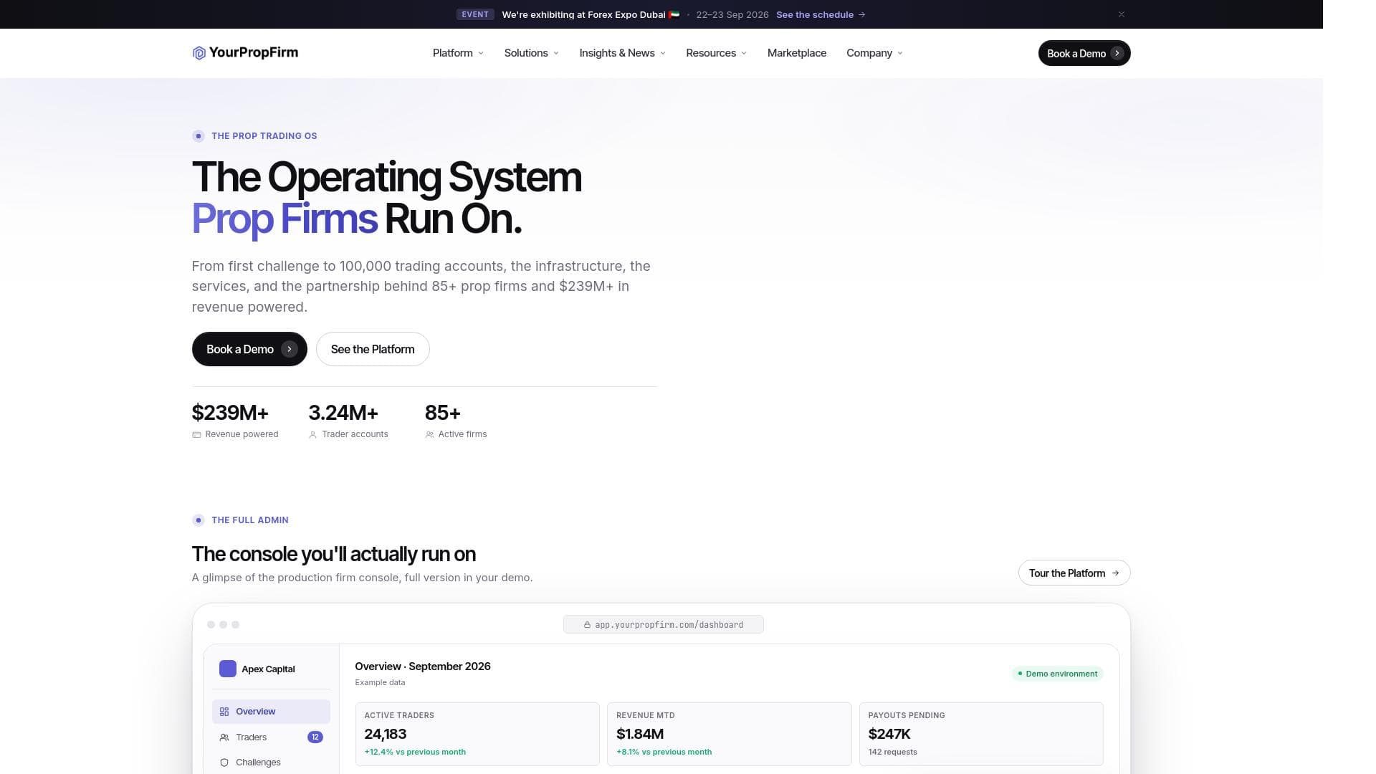Open Insights & News dropdown
The image size is (1376, 774).
coord(622,53)
